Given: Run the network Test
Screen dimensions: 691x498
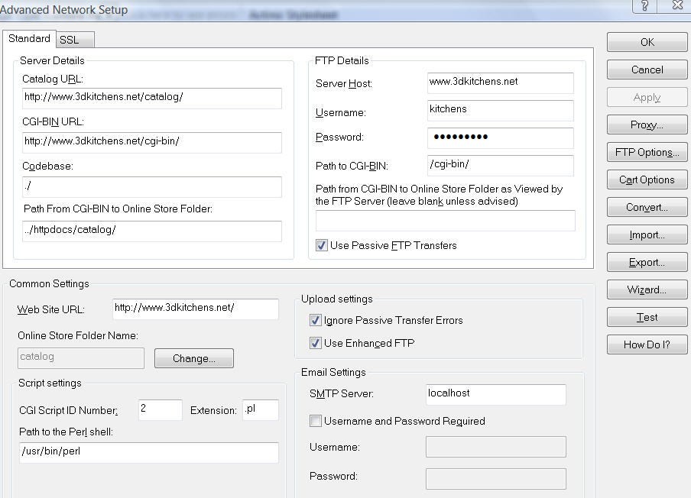Looking at the screenshot, I should pyautogui.click(x=647, y=317).
